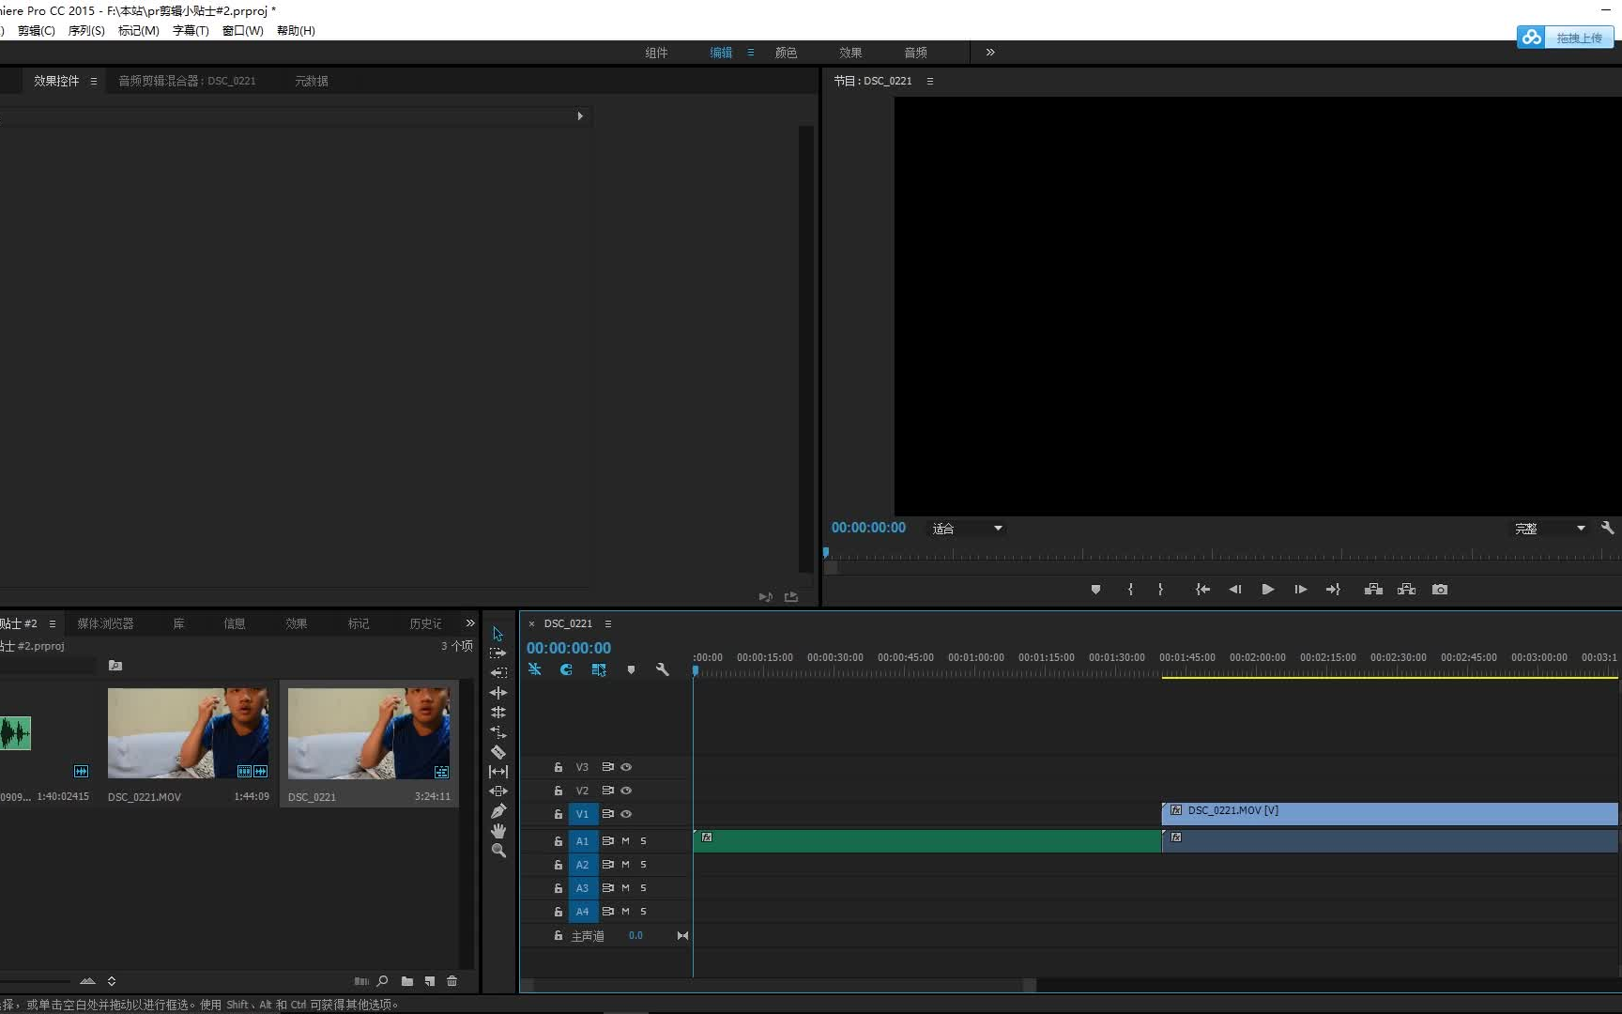Expand Effect Controls timeline arrow
This screenshot has width=1622, height=1014.
tap(580, 116)
